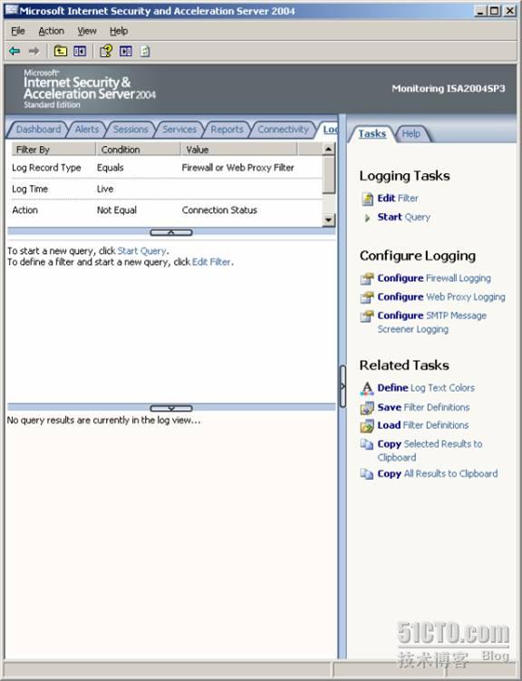Click the Edit Filter notepad icon

(367, 199)
